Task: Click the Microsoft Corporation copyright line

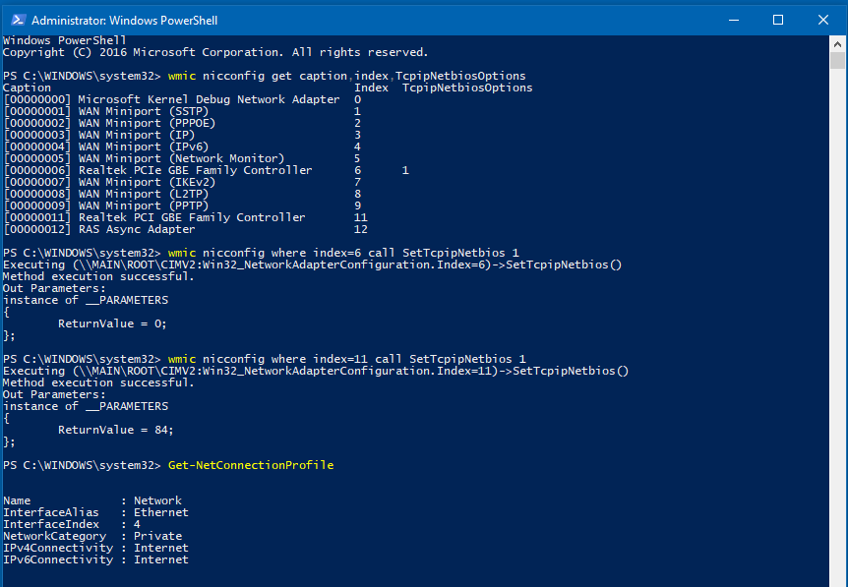Action: click(x=215, y=52)
